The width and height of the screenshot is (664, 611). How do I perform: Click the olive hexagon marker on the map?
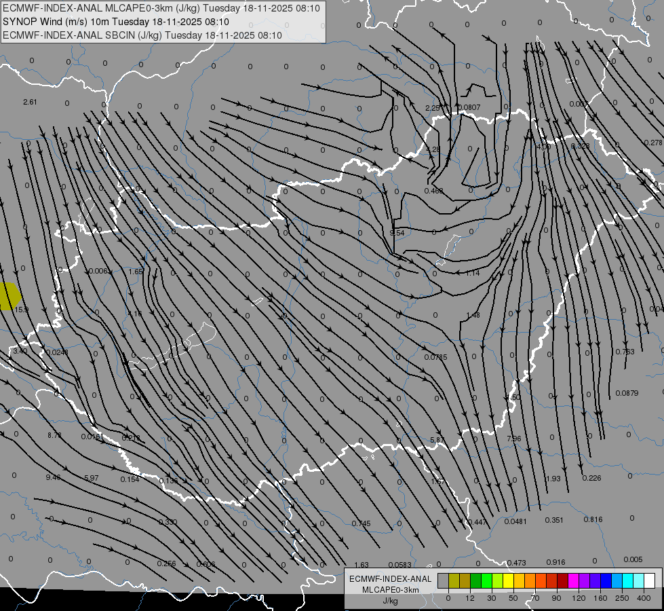pyautogui.click(x=9, y=296)
